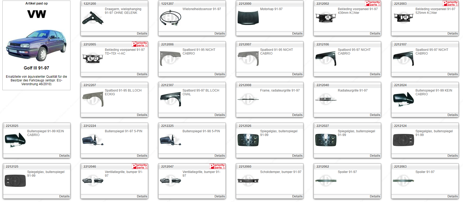Click the mirror glass image for part 2212026
The image size is (463, 202).
[x=248, y=140]
